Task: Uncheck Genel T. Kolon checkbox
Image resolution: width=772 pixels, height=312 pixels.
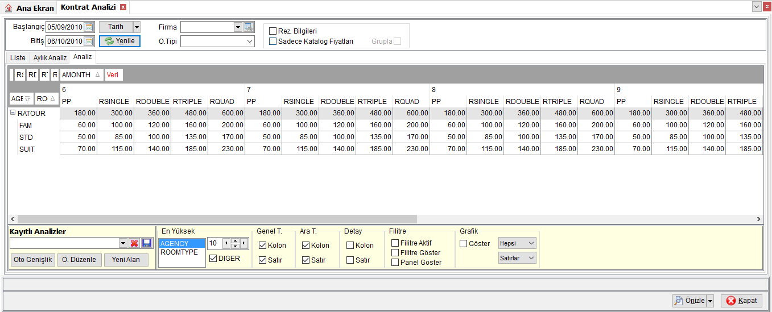Action: tap(262, 246)
